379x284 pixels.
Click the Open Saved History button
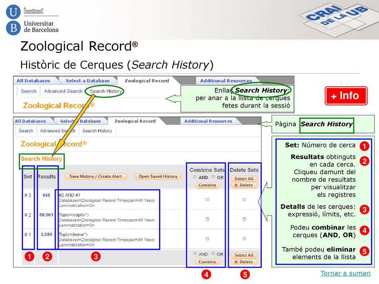158,176
